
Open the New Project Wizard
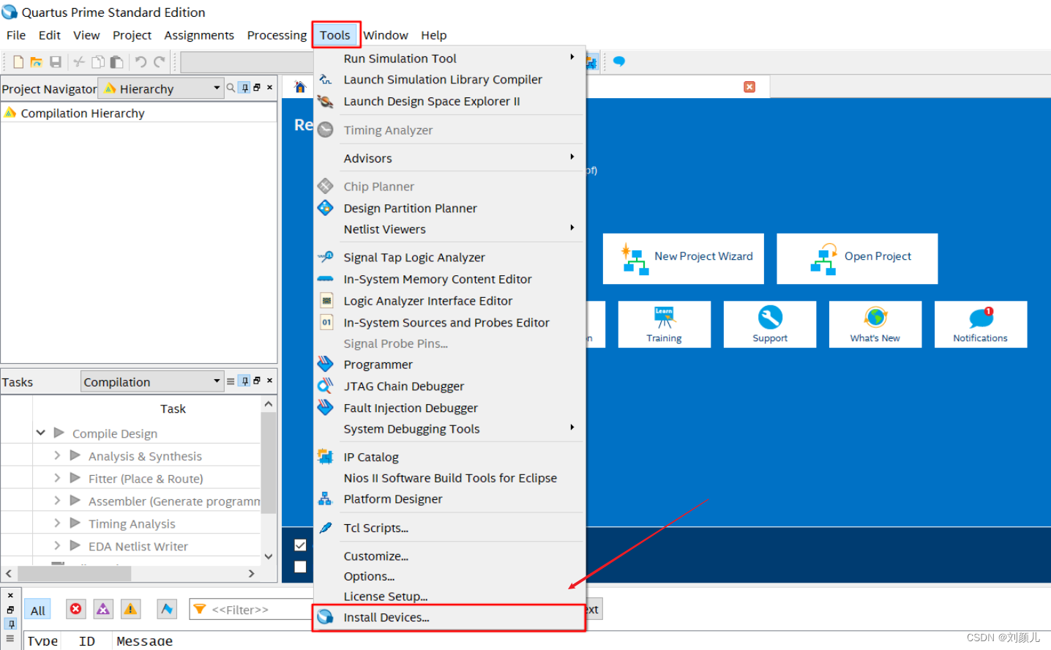click(684, 258)
